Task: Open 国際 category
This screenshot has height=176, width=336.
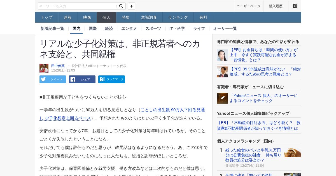Action: [x=93, y=28]
